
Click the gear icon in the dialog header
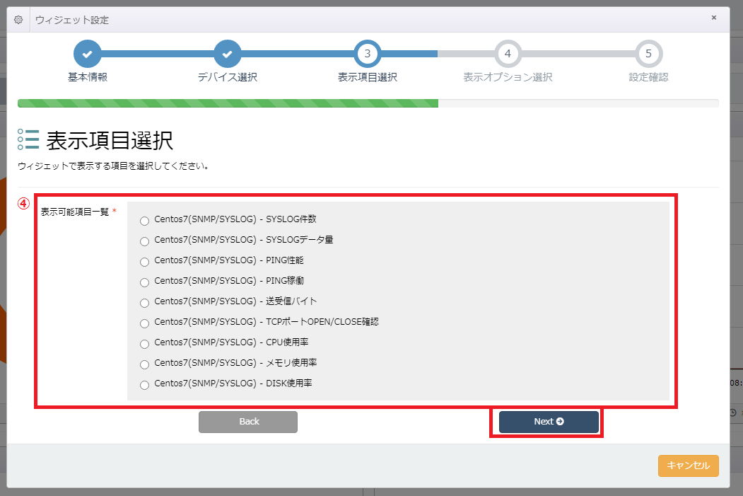point(18,20)
